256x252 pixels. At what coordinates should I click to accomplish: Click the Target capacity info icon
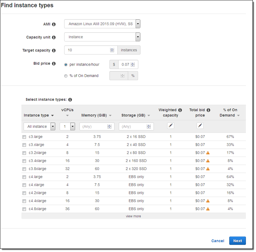click(54, 51)
